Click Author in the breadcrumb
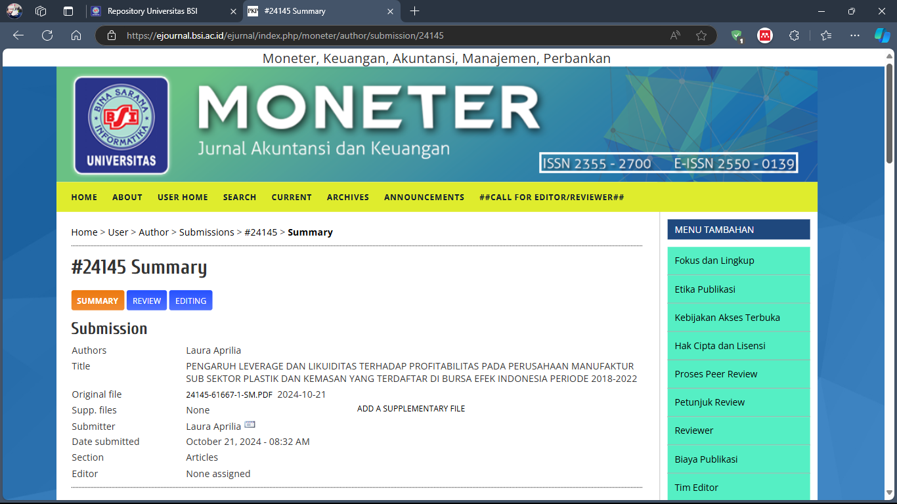Screen dimensions: 897x504 pyautogui.click(x=154, y=232)
